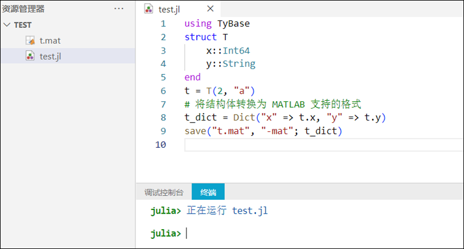Switch to the 终端 terminal tab
This screenshot has height=249, width=464.
(x=208, y=192)
